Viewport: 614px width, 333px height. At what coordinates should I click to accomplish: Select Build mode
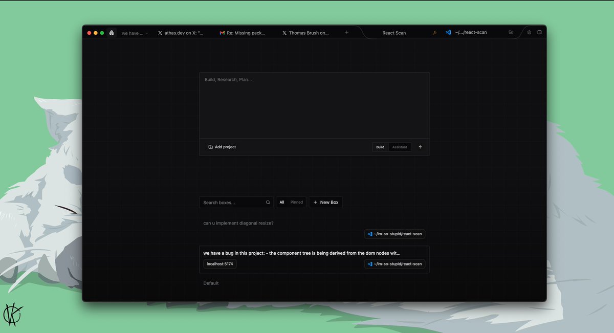click(380, 147)
